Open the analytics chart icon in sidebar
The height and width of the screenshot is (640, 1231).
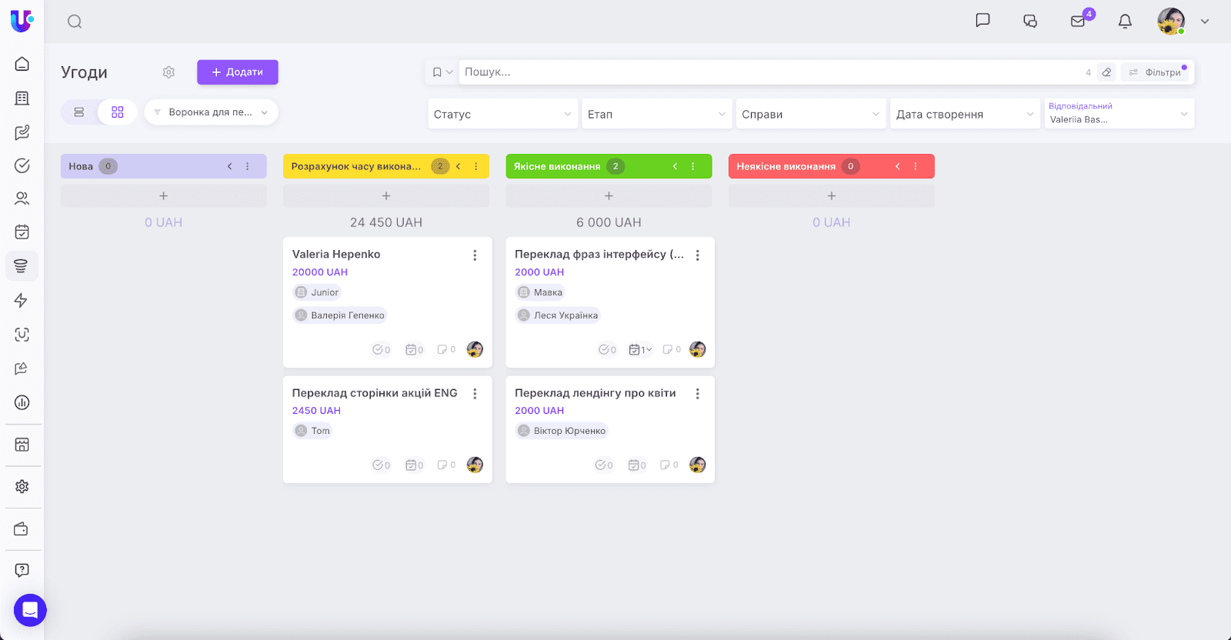click(x=22, y=402)
